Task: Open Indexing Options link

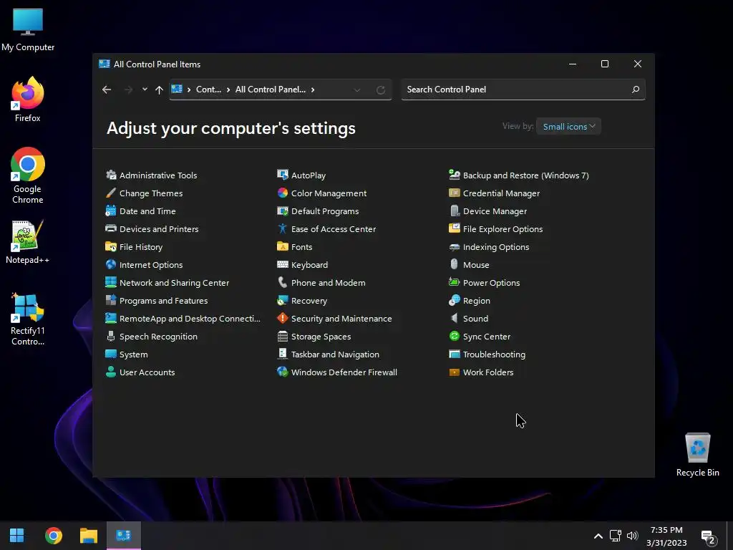Action: coord(496,247)
